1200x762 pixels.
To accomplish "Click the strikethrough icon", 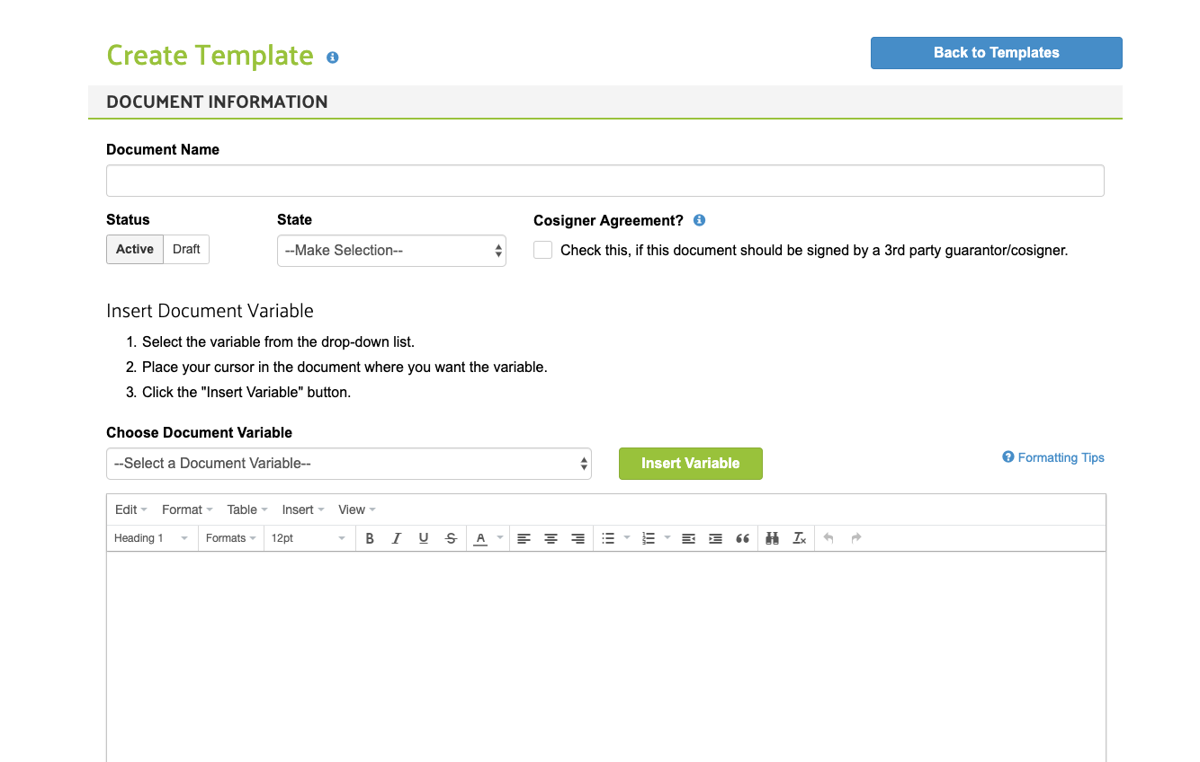I will (451, 538).
